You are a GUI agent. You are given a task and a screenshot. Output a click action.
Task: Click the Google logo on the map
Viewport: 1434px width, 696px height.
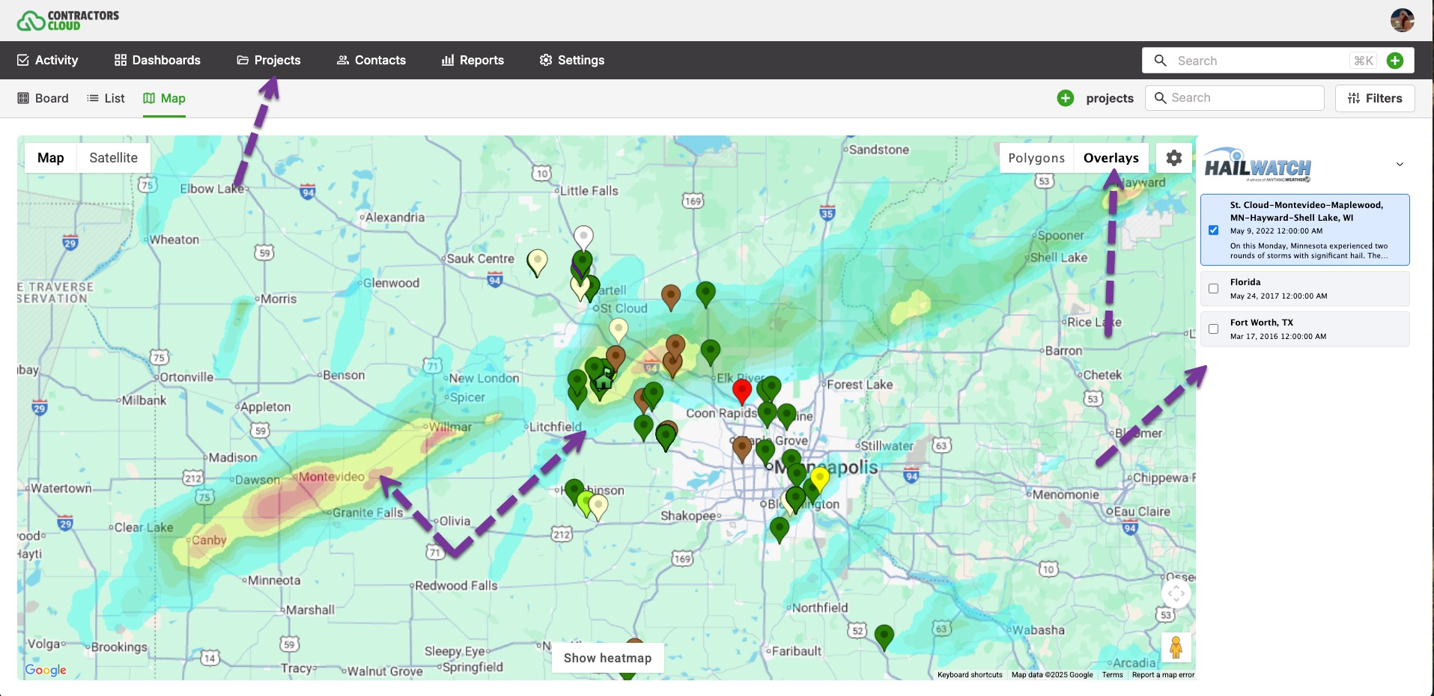point(46,670)
